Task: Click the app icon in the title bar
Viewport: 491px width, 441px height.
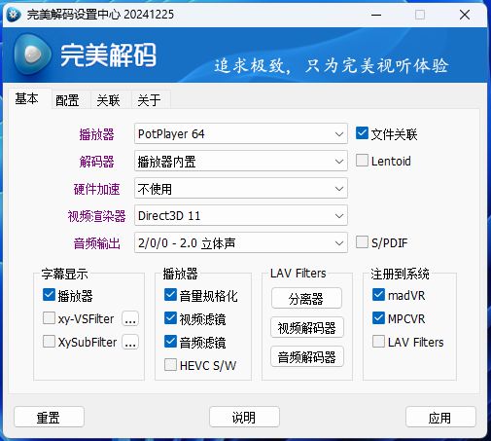Action: click(x=14, y=15)
